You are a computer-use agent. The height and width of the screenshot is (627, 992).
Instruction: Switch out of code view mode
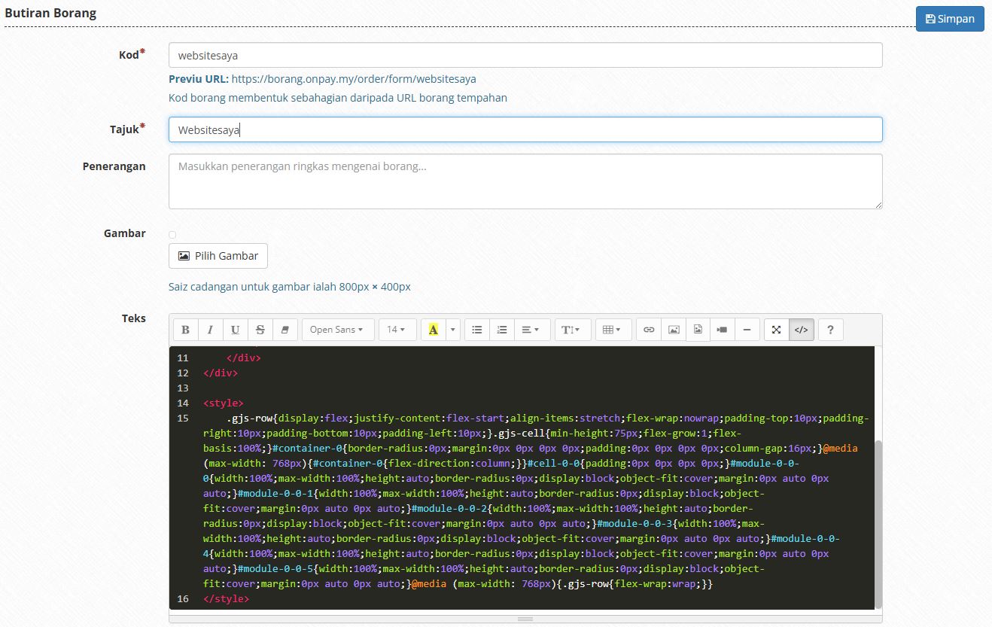(802, 329)
